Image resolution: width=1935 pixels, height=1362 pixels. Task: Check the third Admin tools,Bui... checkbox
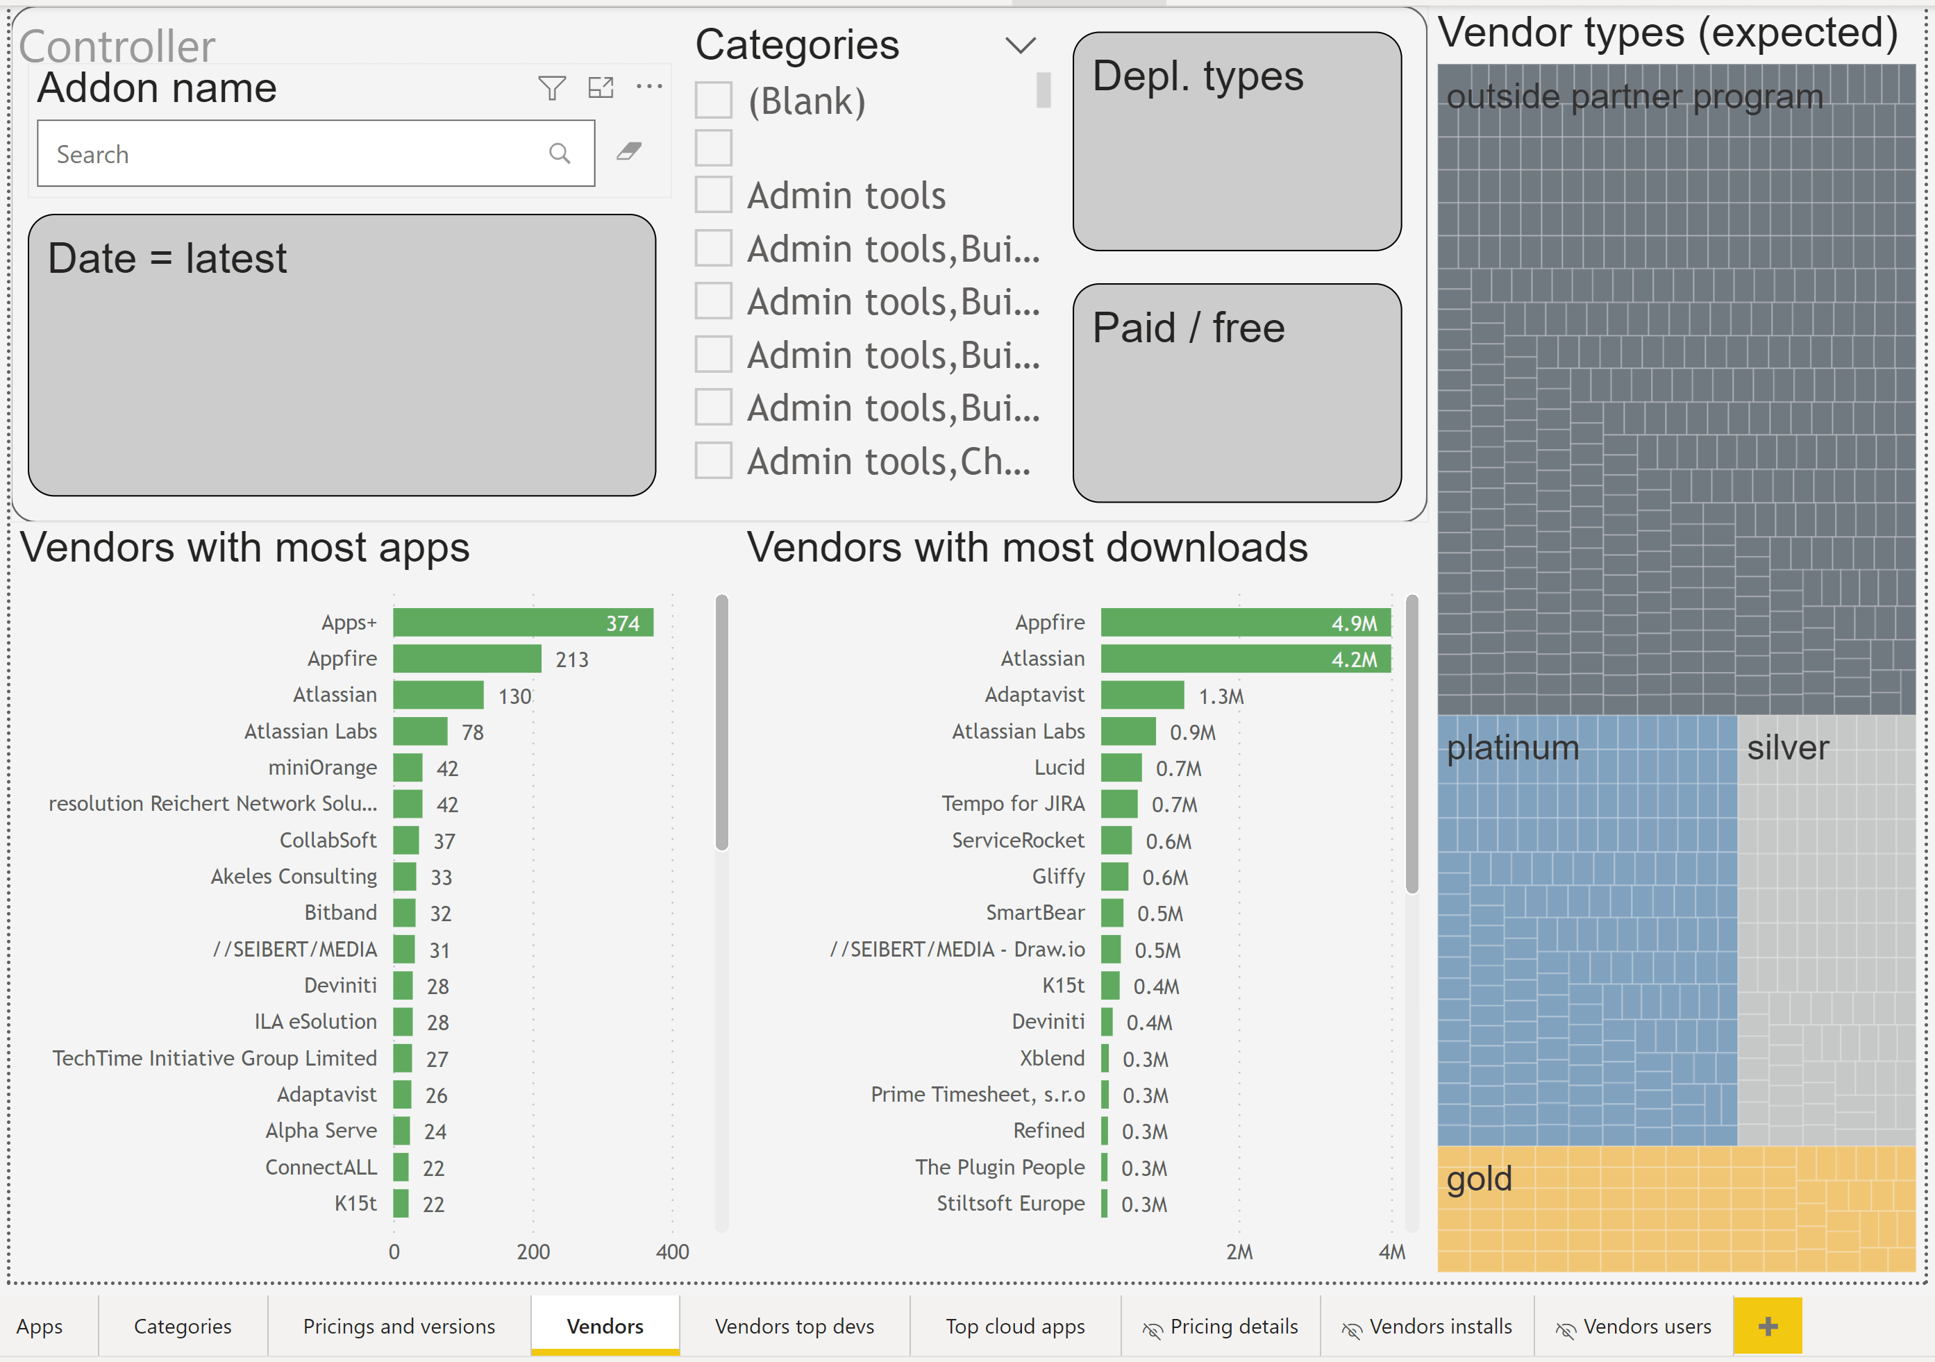click(713, 354)
